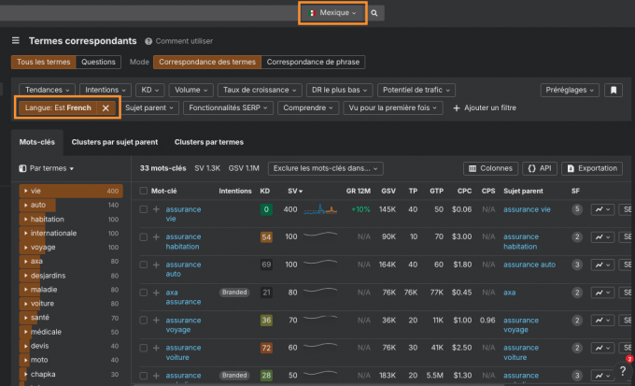The height and width of the screenshot is (386, 635).
Task: Click the API button
Action: [x=541, y=168]
